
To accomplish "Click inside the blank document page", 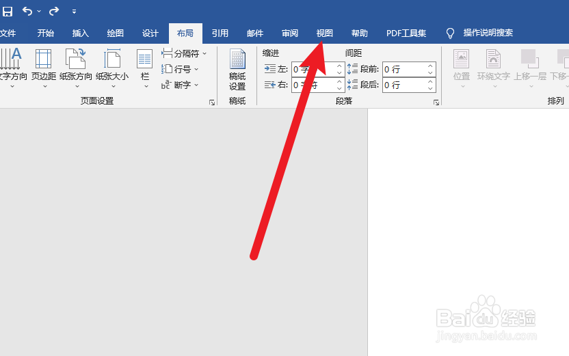I will click(468, 232).
